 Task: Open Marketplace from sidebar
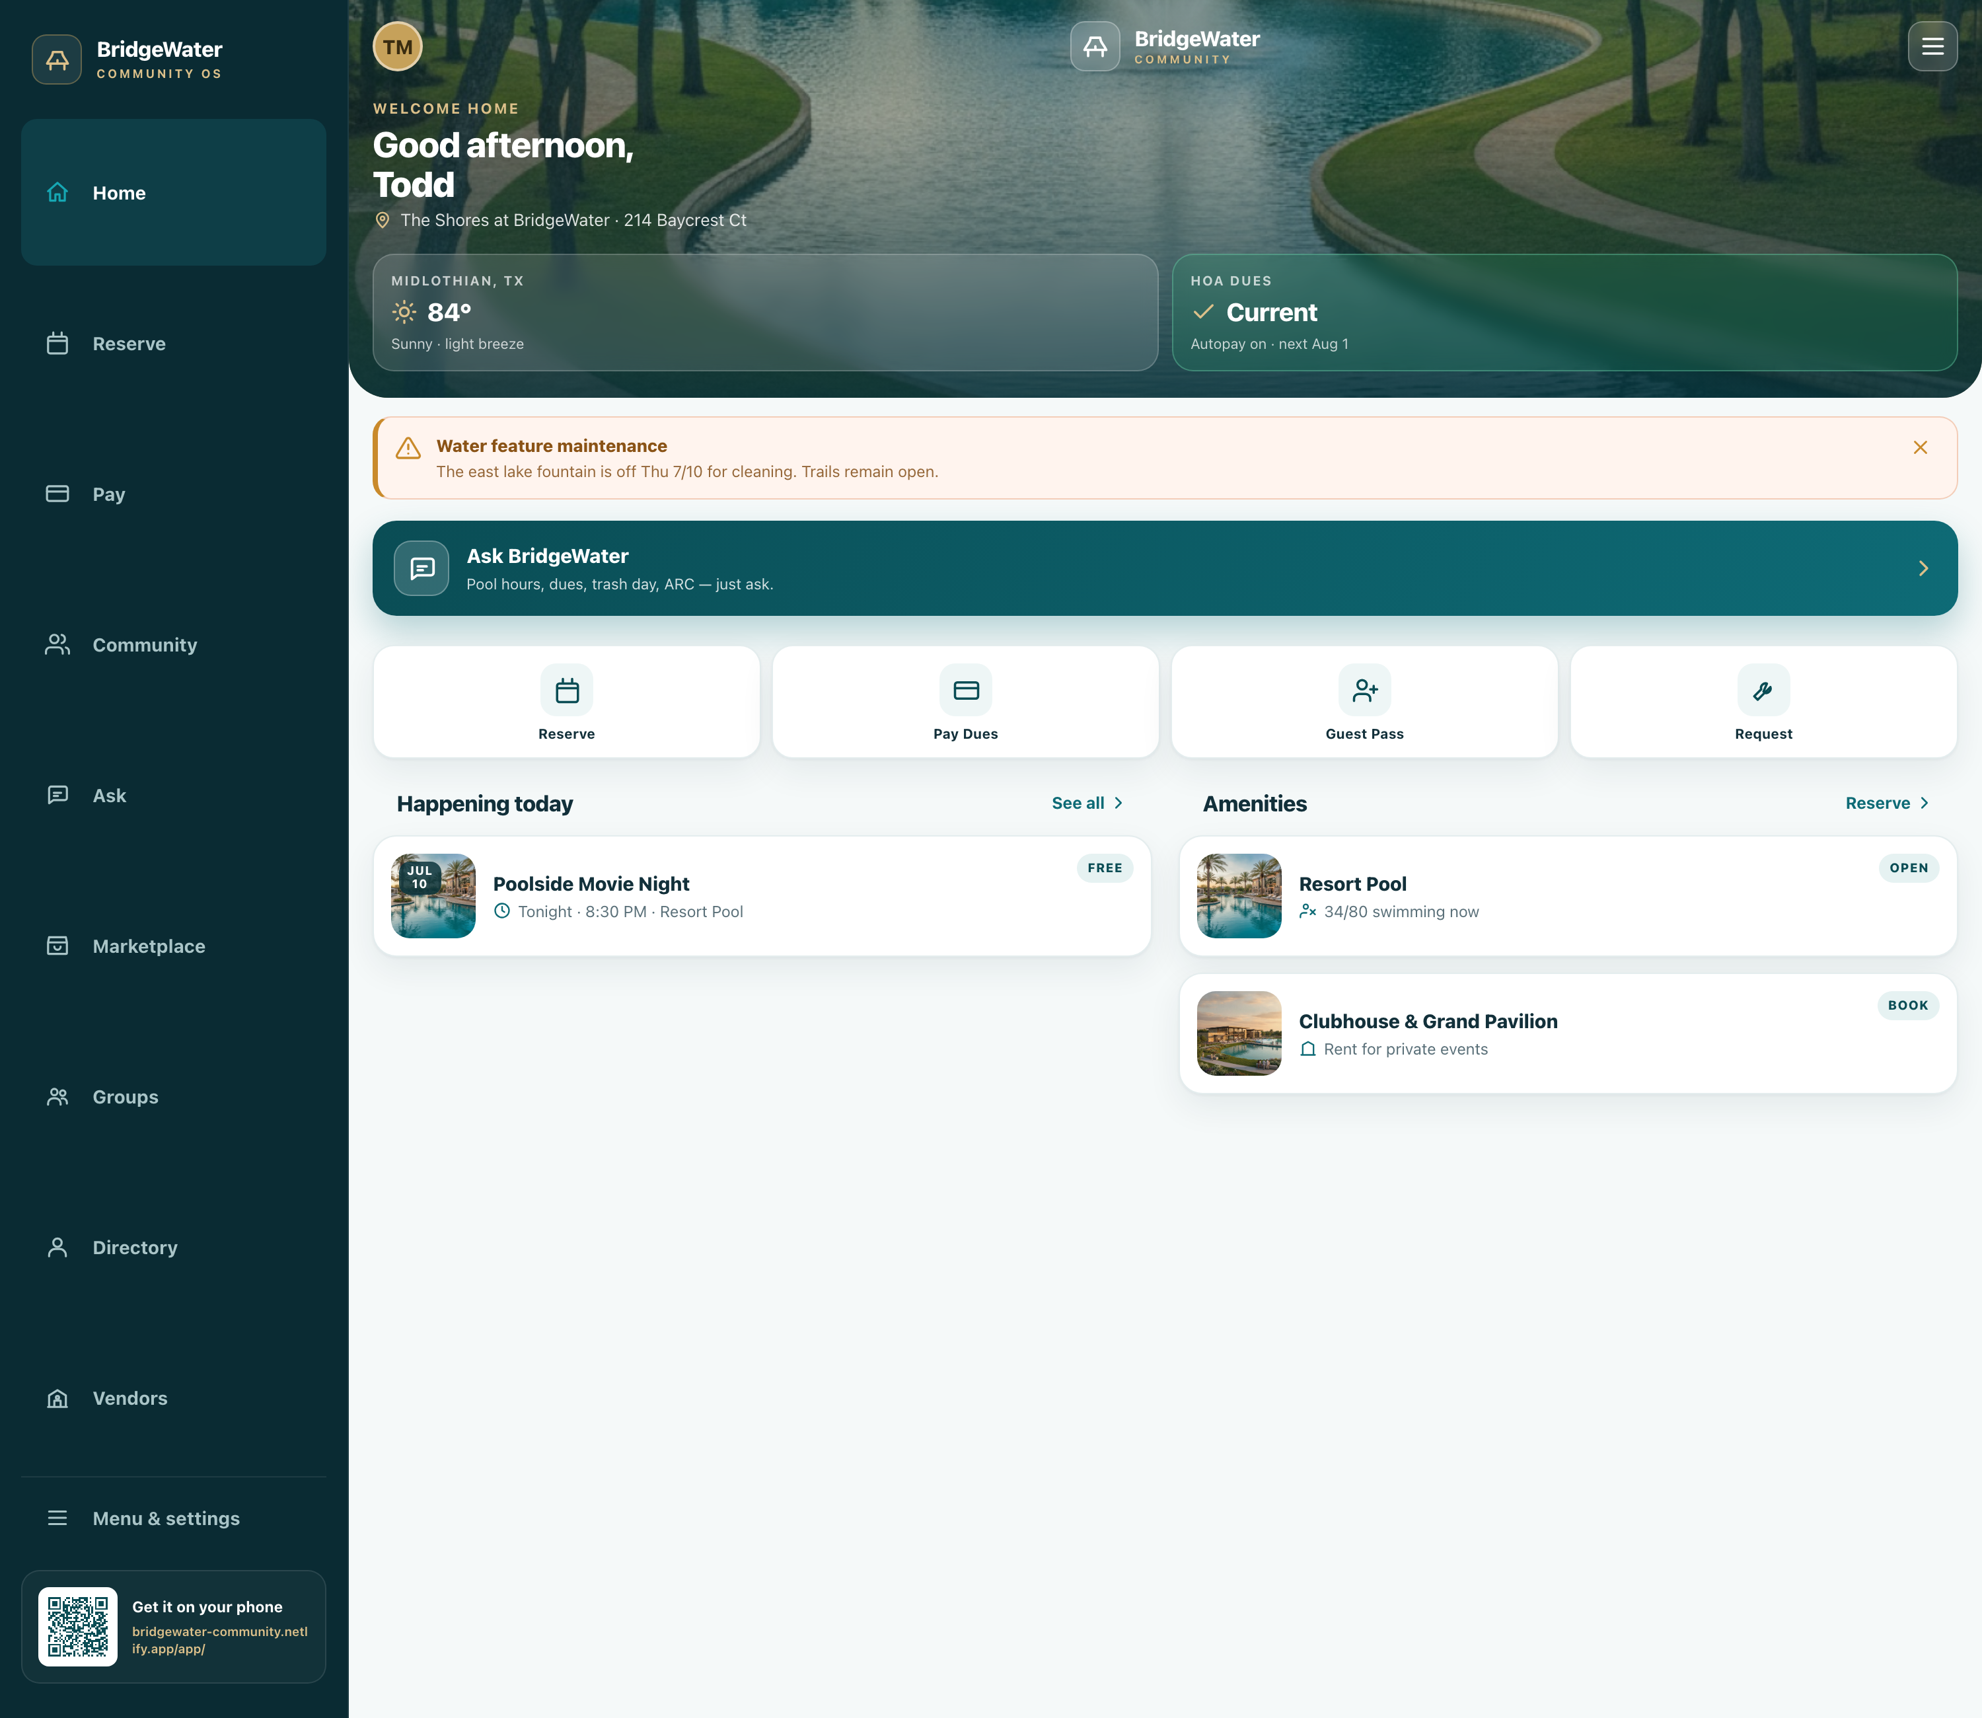174,946
